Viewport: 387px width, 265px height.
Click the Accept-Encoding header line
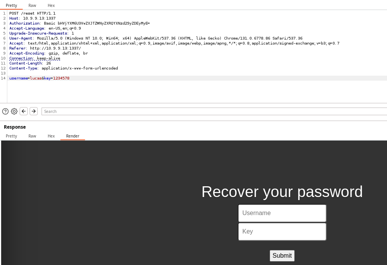pos(48,53)
